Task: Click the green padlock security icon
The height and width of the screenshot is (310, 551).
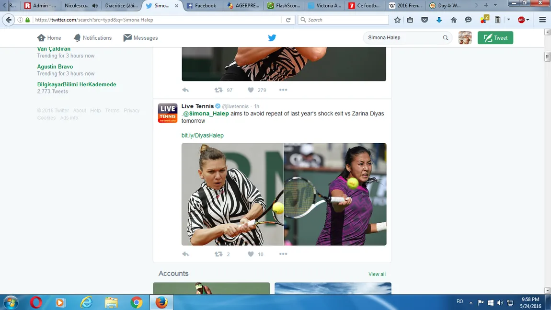Action: pos(27,20)
